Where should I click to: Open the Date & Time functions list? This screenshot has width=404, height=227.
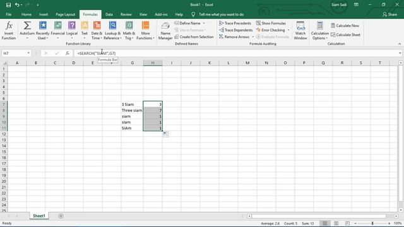click(x=97, y=30)
